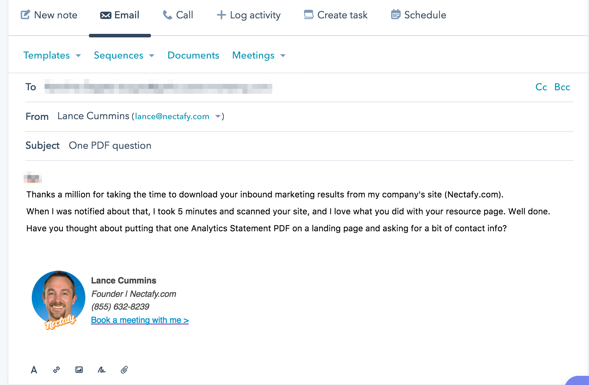The width and height of the screenshot is (589, 385).
Task: Click the Subject field 'One PDF question'
Action: click(x=110, y=145)
